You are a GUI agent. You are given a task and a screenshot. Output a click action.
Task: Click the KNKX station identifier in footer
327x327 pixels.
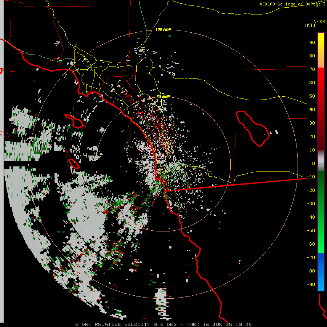point(193,324)
